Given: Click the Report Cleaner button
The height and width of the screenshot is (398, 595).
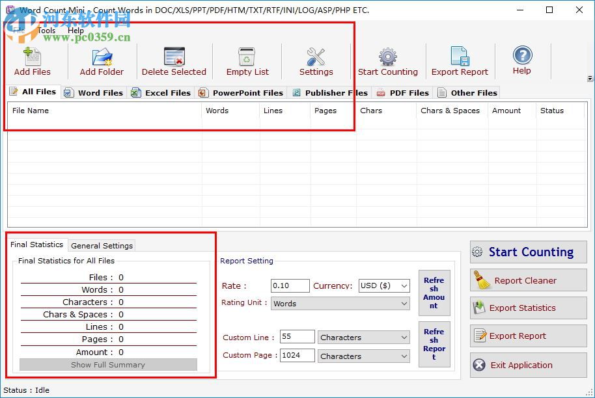Looking at the screenshot, I should 528,281.
